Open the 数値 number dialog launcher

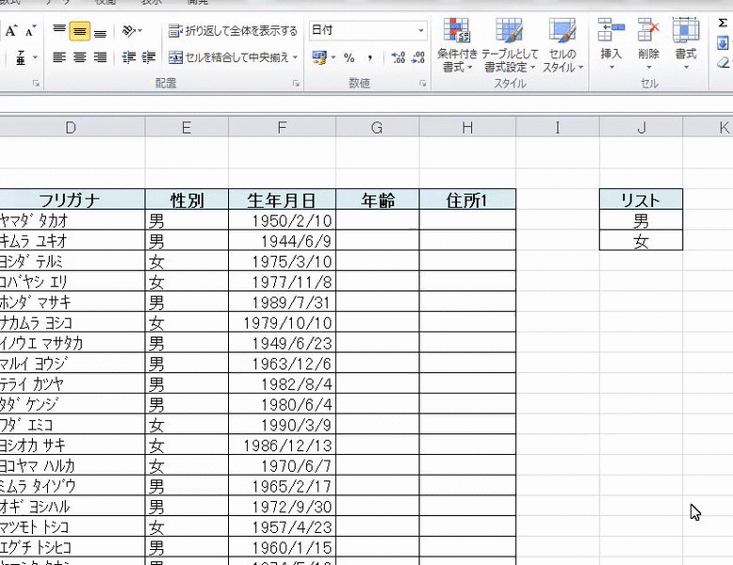(x=423, y=84)
